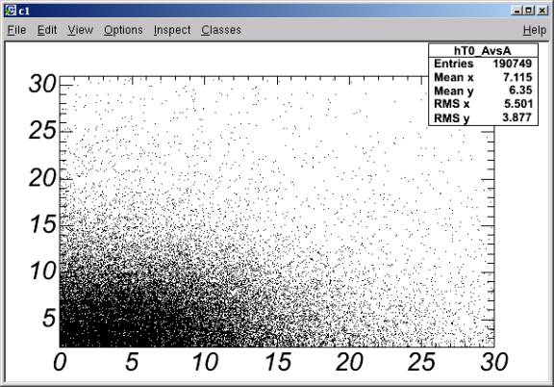Open the Help menu
The image size is (554, 387).
(535, 31)
